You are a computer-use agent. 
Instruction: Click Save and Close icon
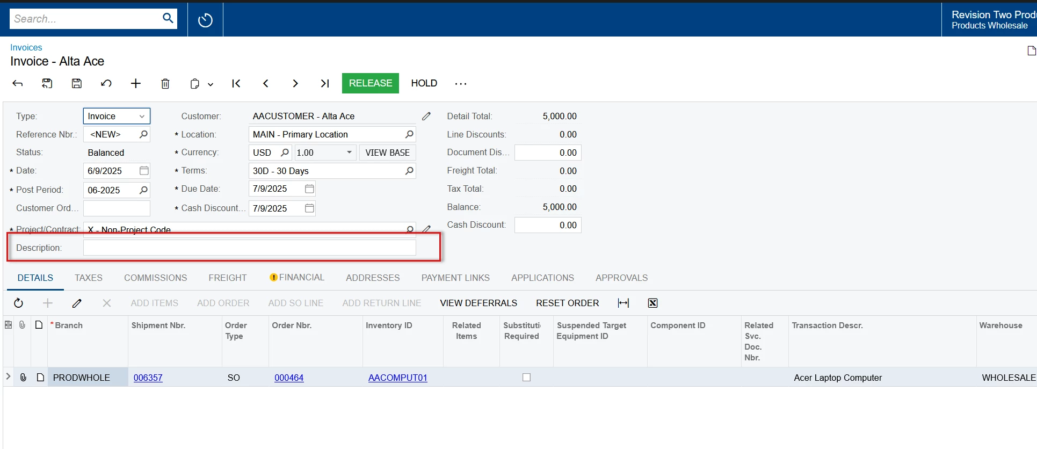[47, 83]
